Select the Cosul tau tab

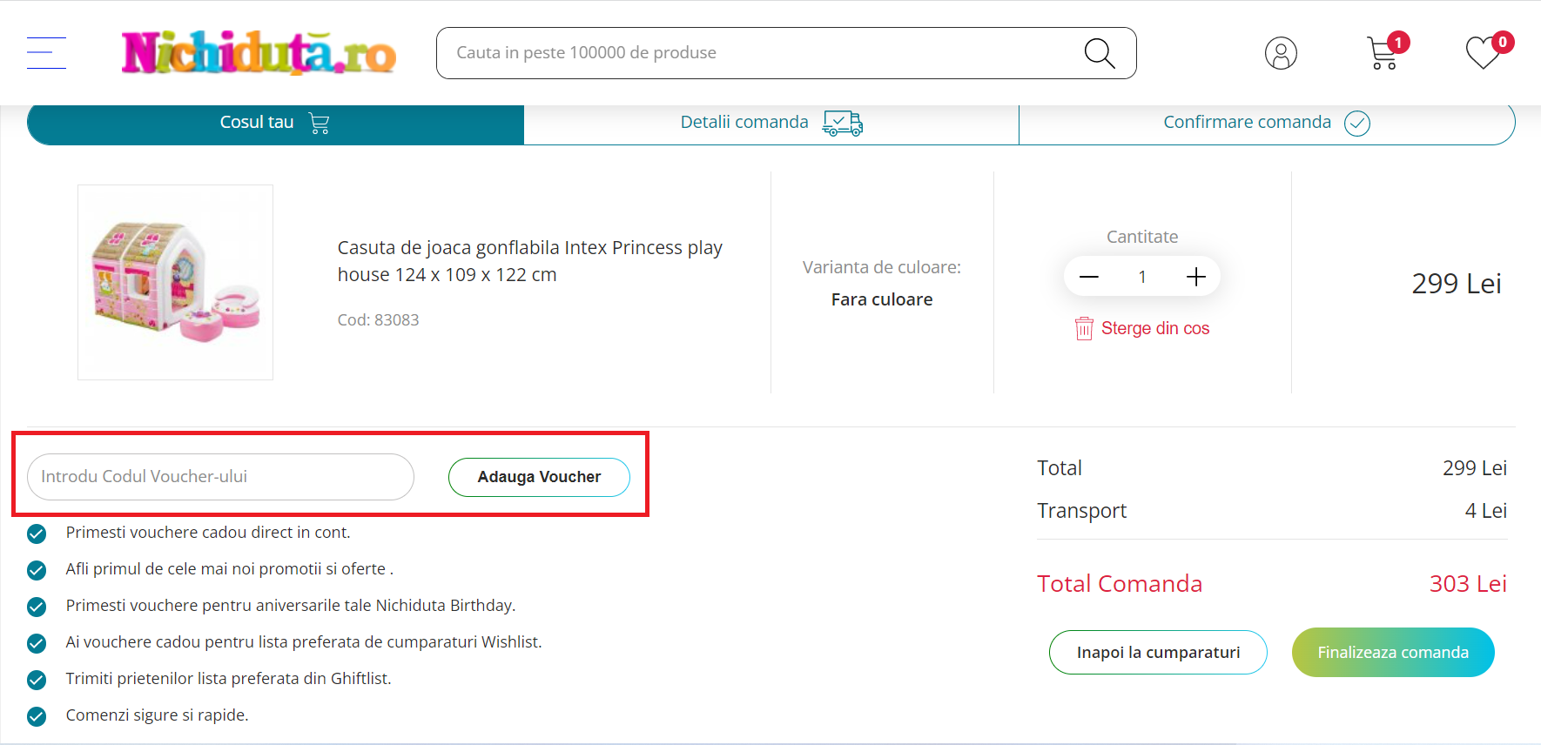click(x=275, y=123)
